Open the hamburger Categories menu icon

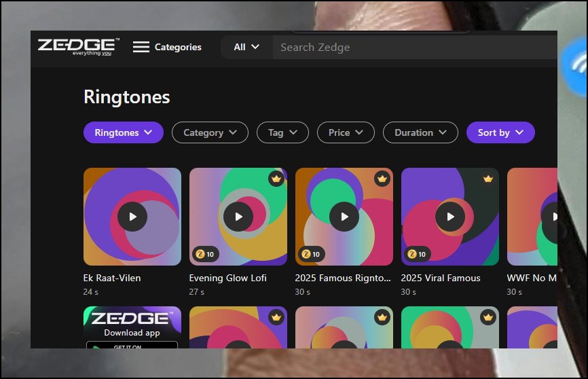point(141,47)
